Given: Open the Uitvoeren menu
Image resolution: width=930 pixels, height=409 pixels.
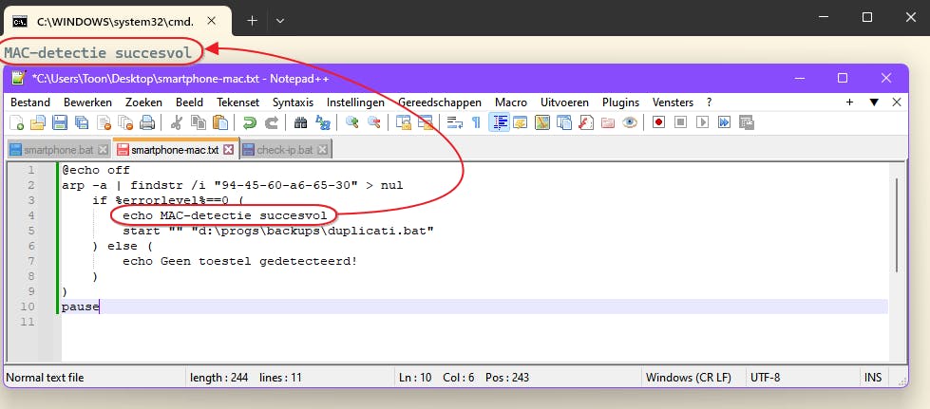Looking at the screenshot, I should coord(564,102).
